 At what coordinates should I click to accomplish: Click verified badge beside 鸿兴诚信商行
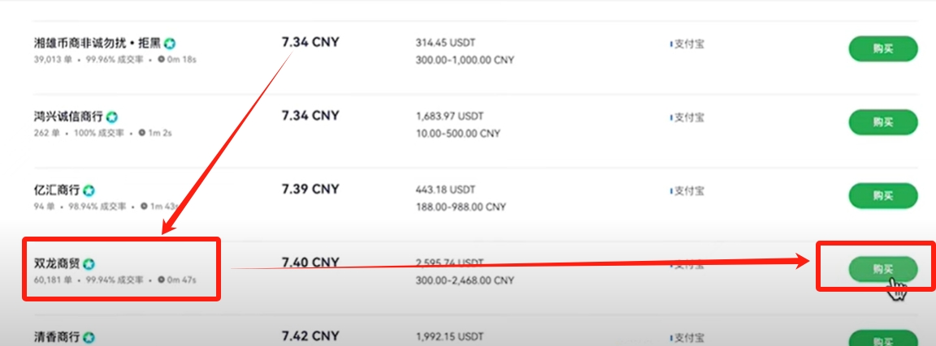coord(111,117)
